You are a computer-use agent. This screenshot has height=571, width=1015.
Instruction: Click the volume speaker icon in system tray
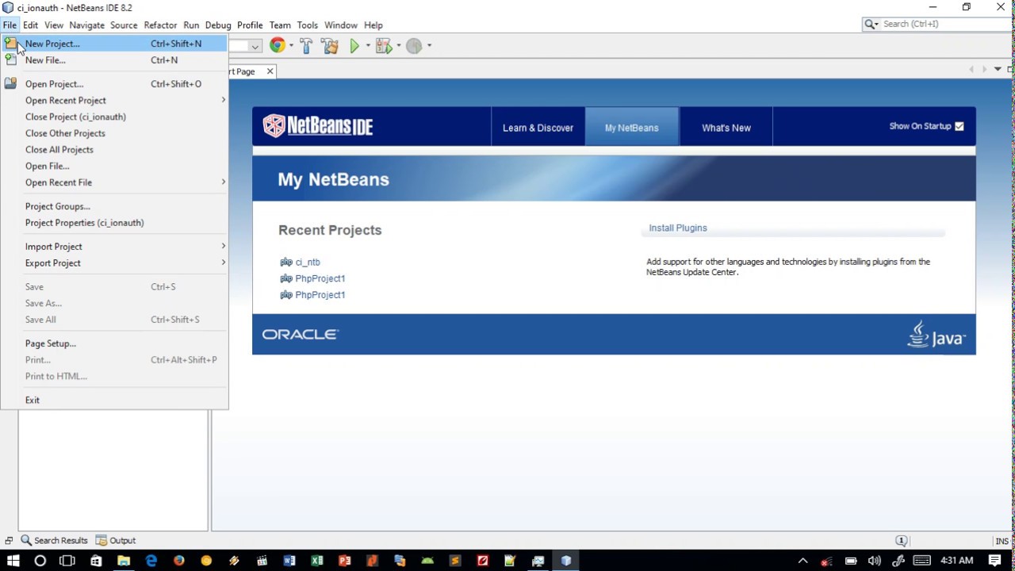[875, 561]
